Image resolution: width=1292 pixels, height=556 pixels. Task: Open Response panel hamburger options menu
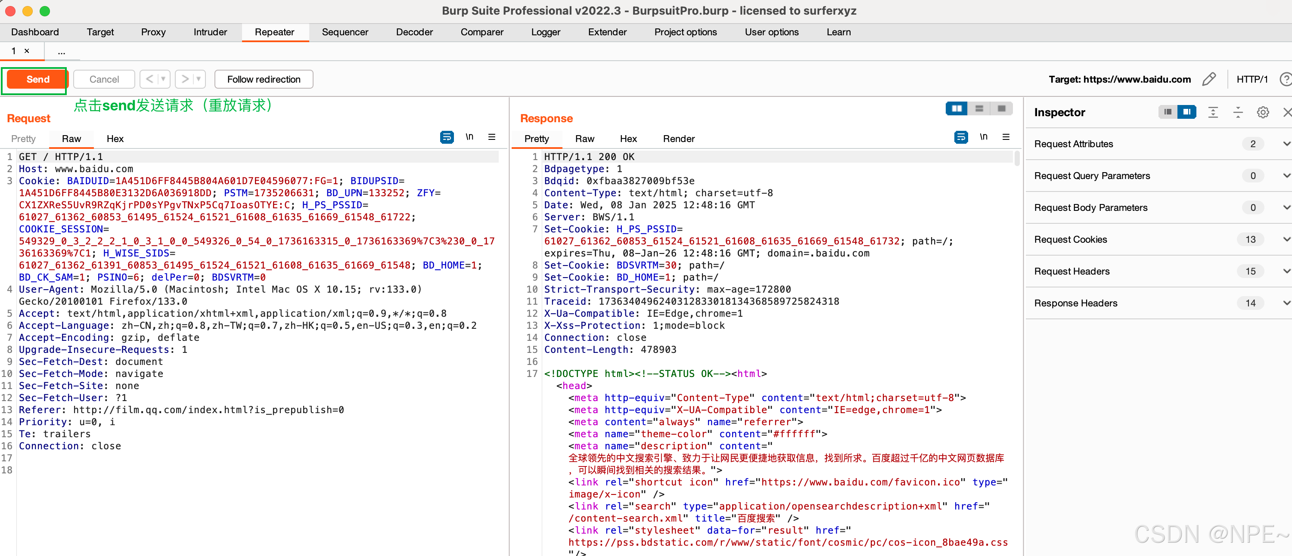[1006, 137]
